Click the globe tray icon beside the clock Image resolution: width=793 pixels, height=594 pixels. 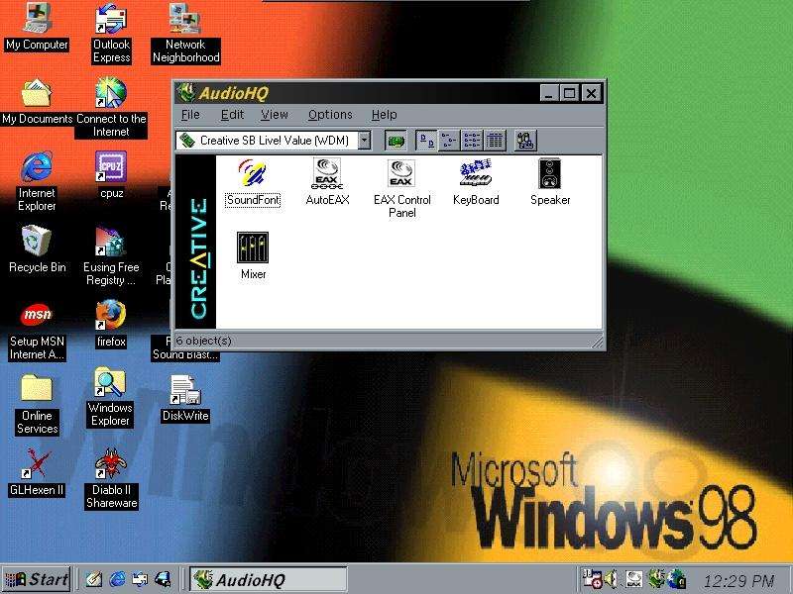coord(677,579)
